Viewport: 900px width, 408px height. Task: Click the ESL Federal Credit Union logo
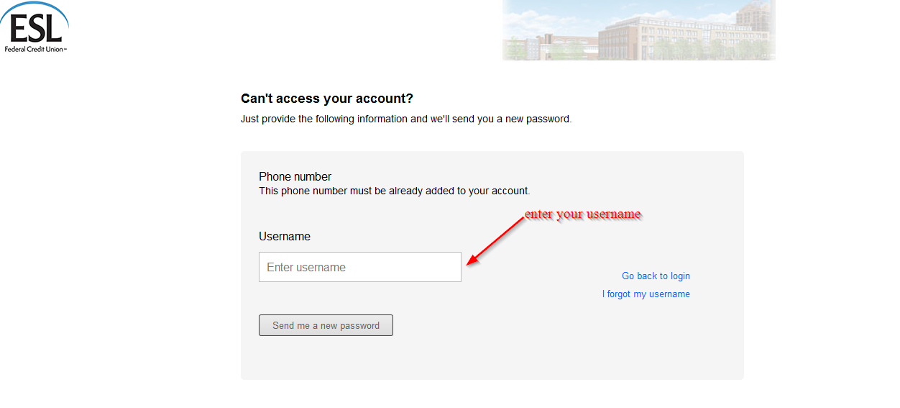click(x=35, y=29)
